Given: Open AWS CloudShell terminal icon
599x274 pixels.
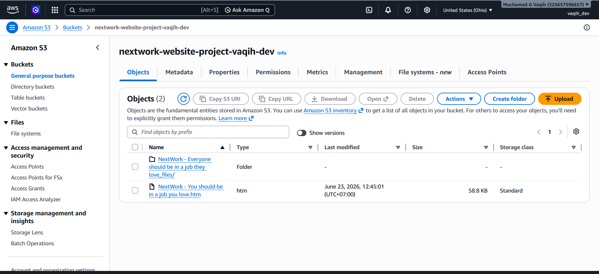Looking at the screenshot, I should 369,10.
